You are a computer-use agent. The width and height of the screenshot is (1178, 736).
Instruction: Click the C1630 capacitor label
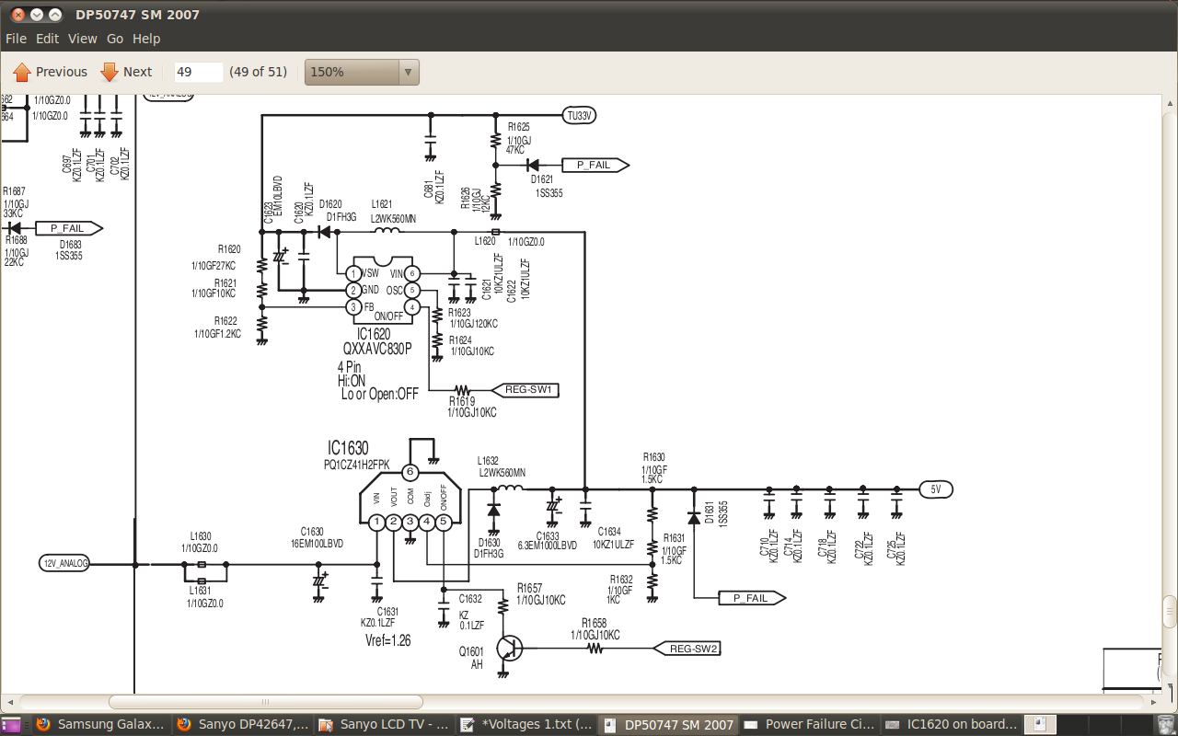click(312, 532)
